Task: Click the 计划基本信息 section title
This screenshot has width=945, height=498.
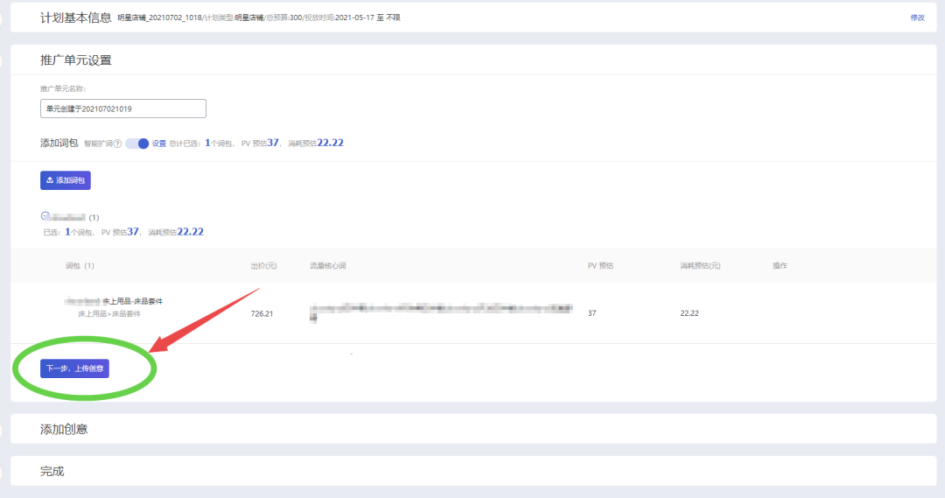Action: (x=76, y=18)
